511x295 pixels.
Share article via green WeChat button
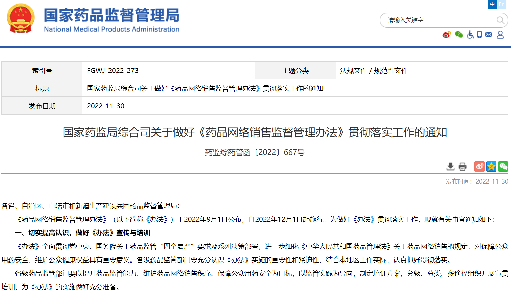pyautogui.click(x=503, y=166)
